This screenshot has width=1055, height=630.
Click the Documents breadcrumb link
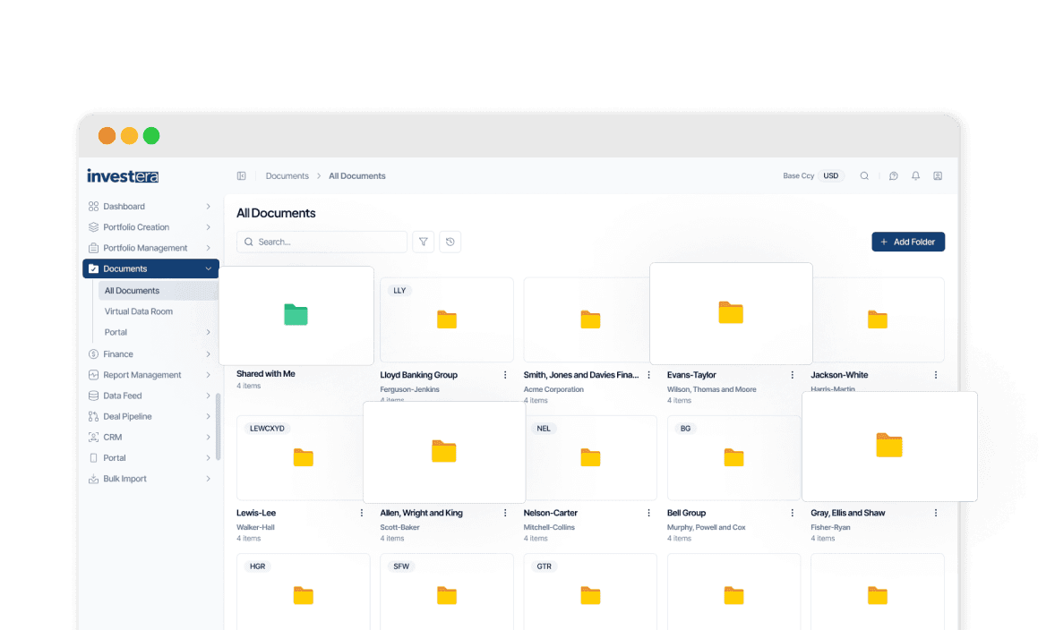(x=287, y=176)
